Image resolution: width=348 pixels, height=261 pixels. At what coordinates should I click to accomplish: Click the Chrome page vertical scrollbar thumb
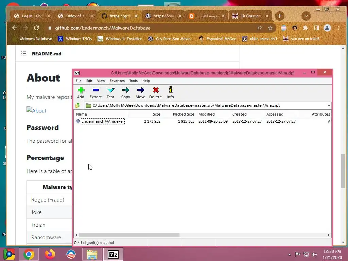tap(343, 171)
